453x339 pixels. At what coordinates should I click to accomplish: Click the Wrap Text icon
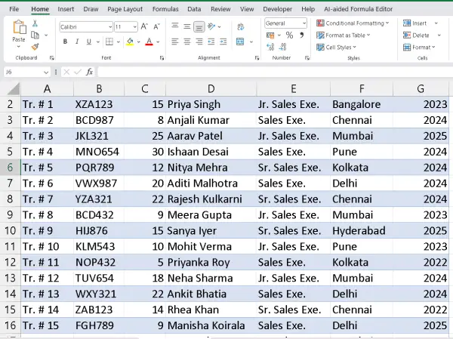pos(240,26)
